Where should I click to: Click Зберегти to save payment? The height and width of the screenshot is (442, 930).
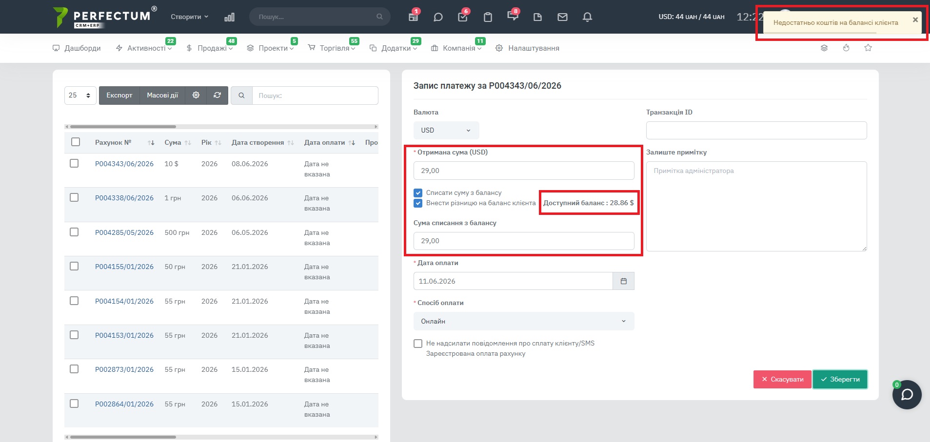click(840, 379)
